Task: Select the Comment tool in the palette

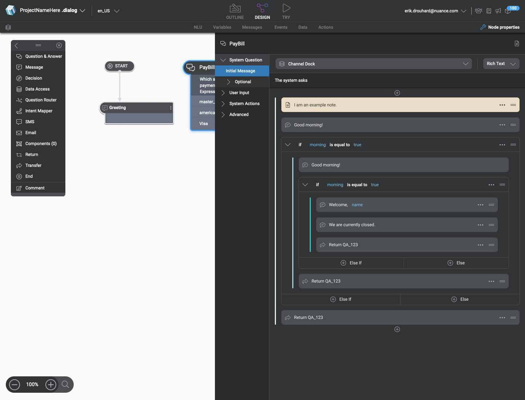Action: tap(38, 188)
